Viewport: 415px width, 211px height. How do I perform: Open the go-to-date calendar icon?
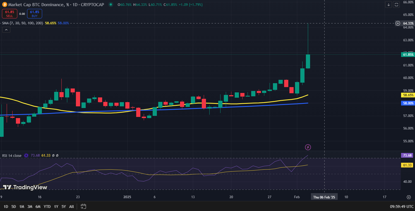click(83, 207)
